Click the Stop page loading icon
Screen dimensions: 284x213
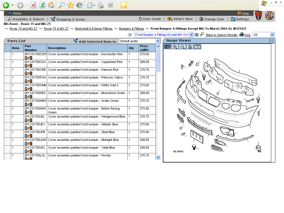tap(34, 5)
